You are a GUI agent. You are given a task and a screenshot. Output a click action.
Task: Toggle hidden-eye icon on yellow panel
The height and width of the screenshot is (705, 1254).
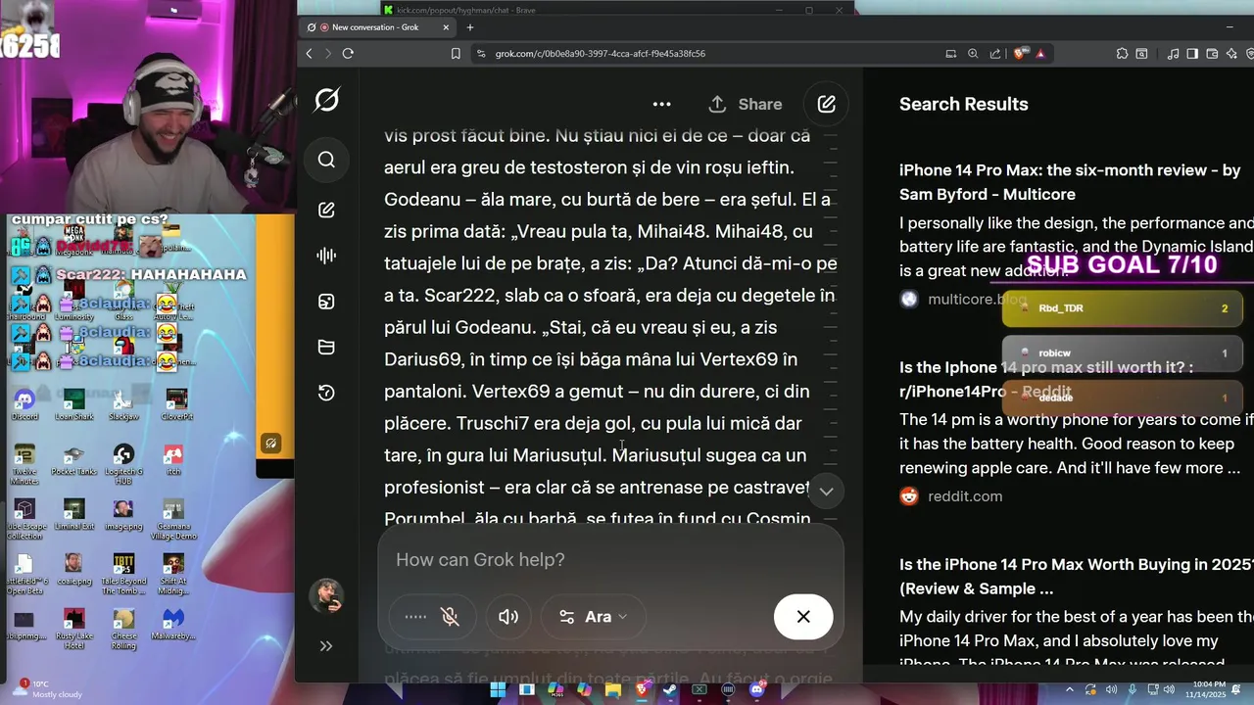pyautogui.click(x=271, y=444)
